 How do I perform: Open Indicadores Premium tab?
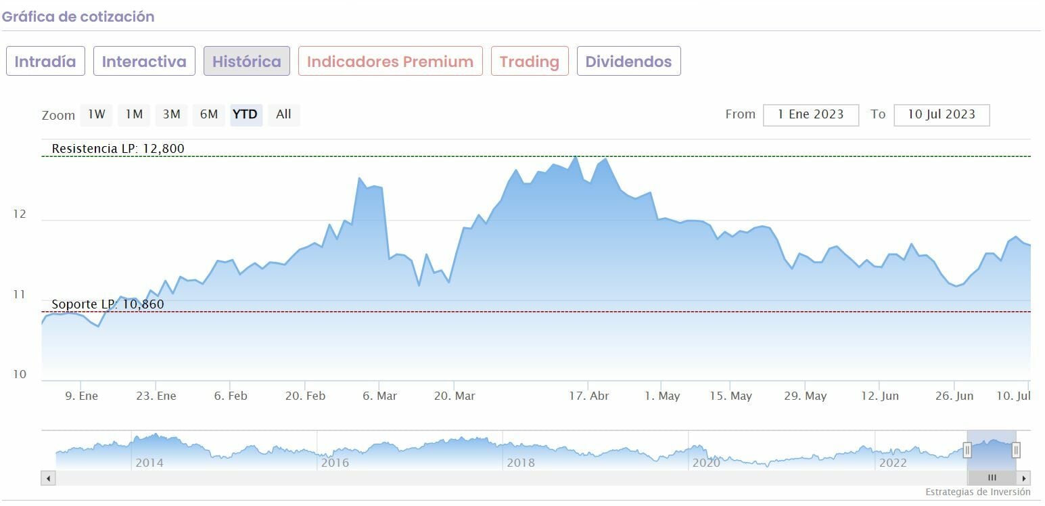(x=390, y=62)
